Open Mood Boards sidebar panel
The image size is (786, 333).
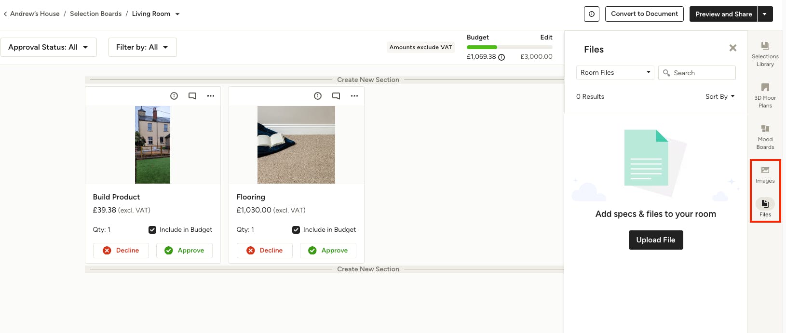765,136
